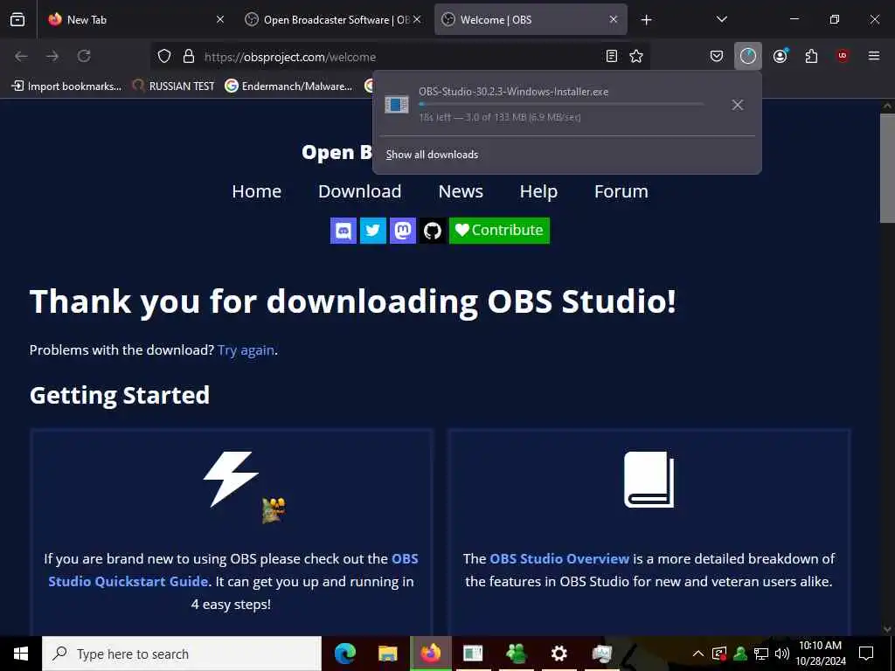Image resolution: width=895 pixels, height=671 pixels.
Task: Open OBS Discord icon link
Action: [343, 231]
